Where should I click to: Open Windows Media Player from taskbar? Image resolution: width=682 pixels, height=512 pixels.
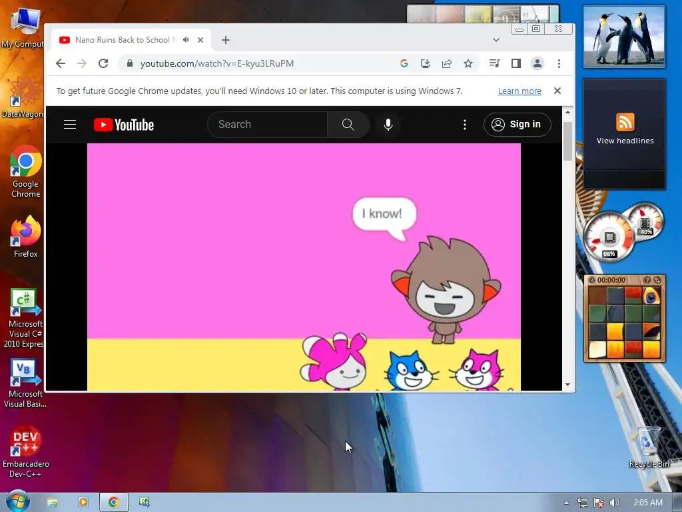(83, 502)
